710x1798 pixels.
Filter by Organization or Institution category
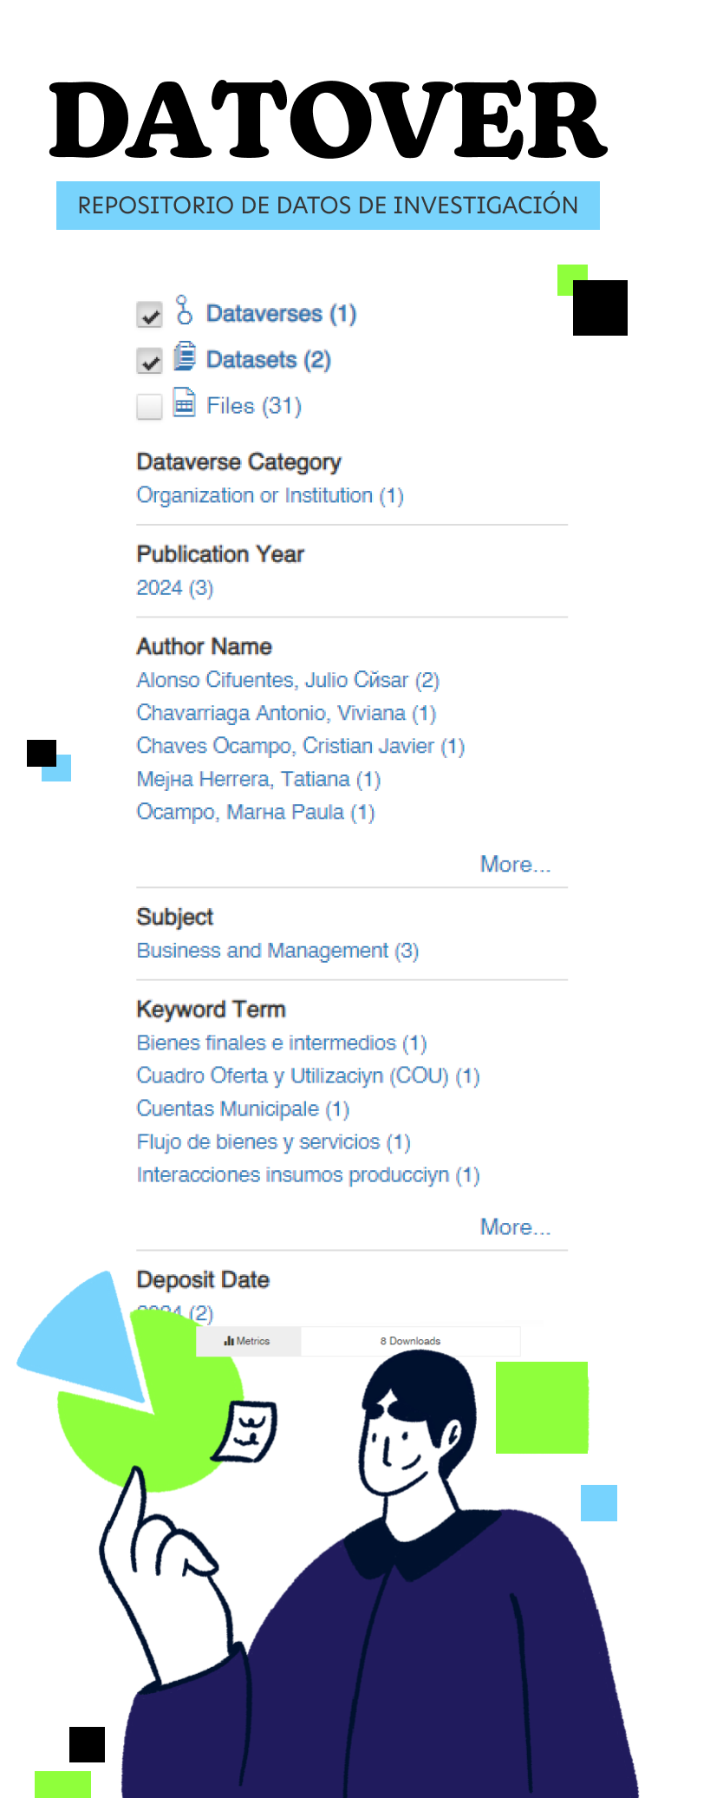coord(270,496)
